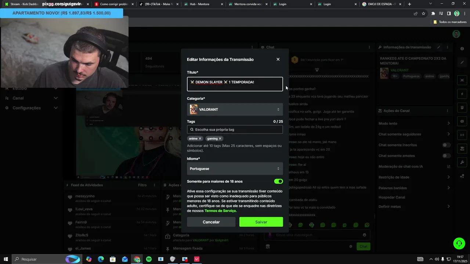This screenshot has height=264, width=470.
Task: Open Ações do Canal three-dot menu
Action: point(447,111)
